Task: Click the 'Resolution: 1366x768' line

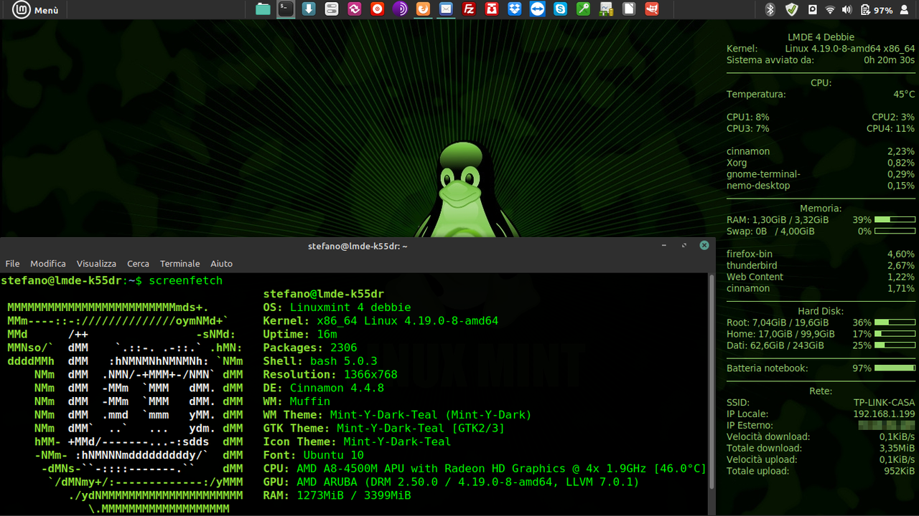Action: pos(330,374)
